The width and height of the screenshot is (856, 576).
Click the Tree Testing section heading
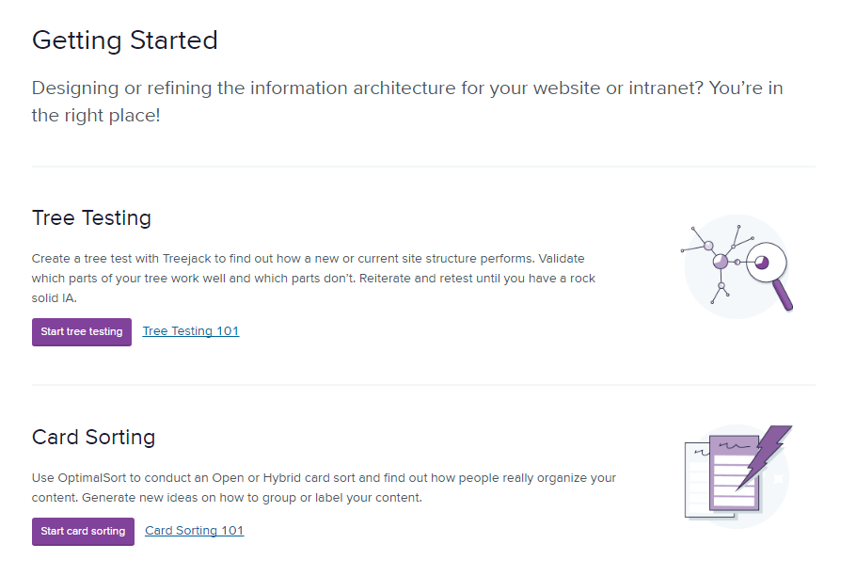tap(91, 217)
